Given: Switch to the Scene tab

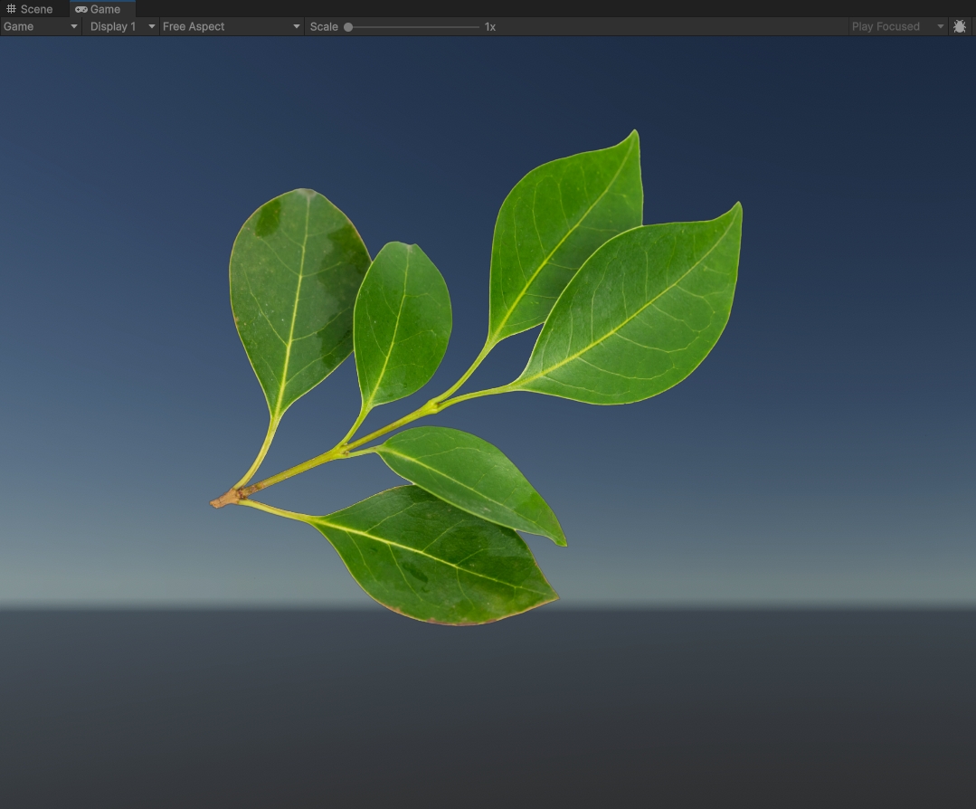Looking at the screenshot, I should point(36,9).
